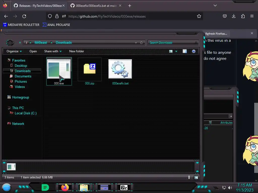Dismiss the Refresh Firefox notification
Image resolution: width=258 pixels, height=193 pixels.
coord(252,33)
